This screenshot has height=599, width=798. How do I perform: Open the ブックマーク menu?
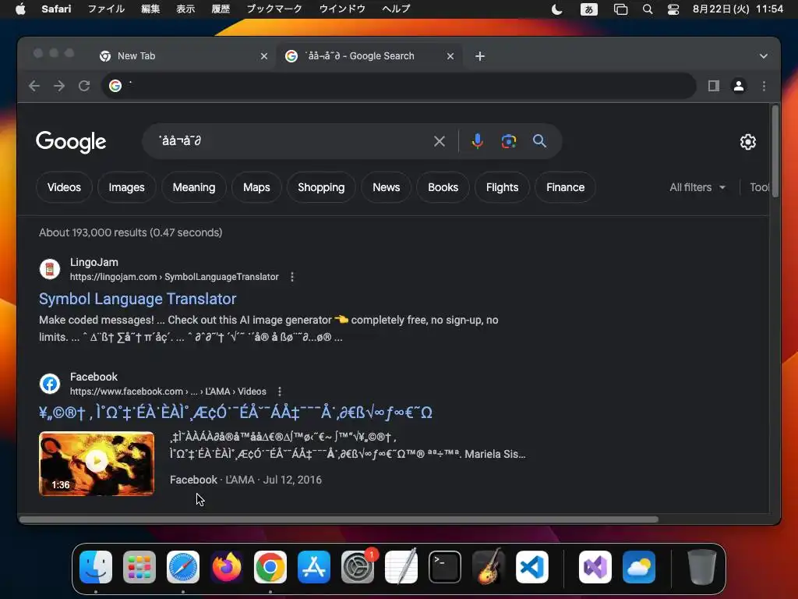click(274, 9)
